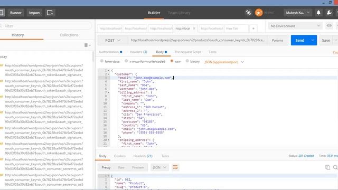
Task: Click the 201 Created status text
Action: click(x=306, y=156)
